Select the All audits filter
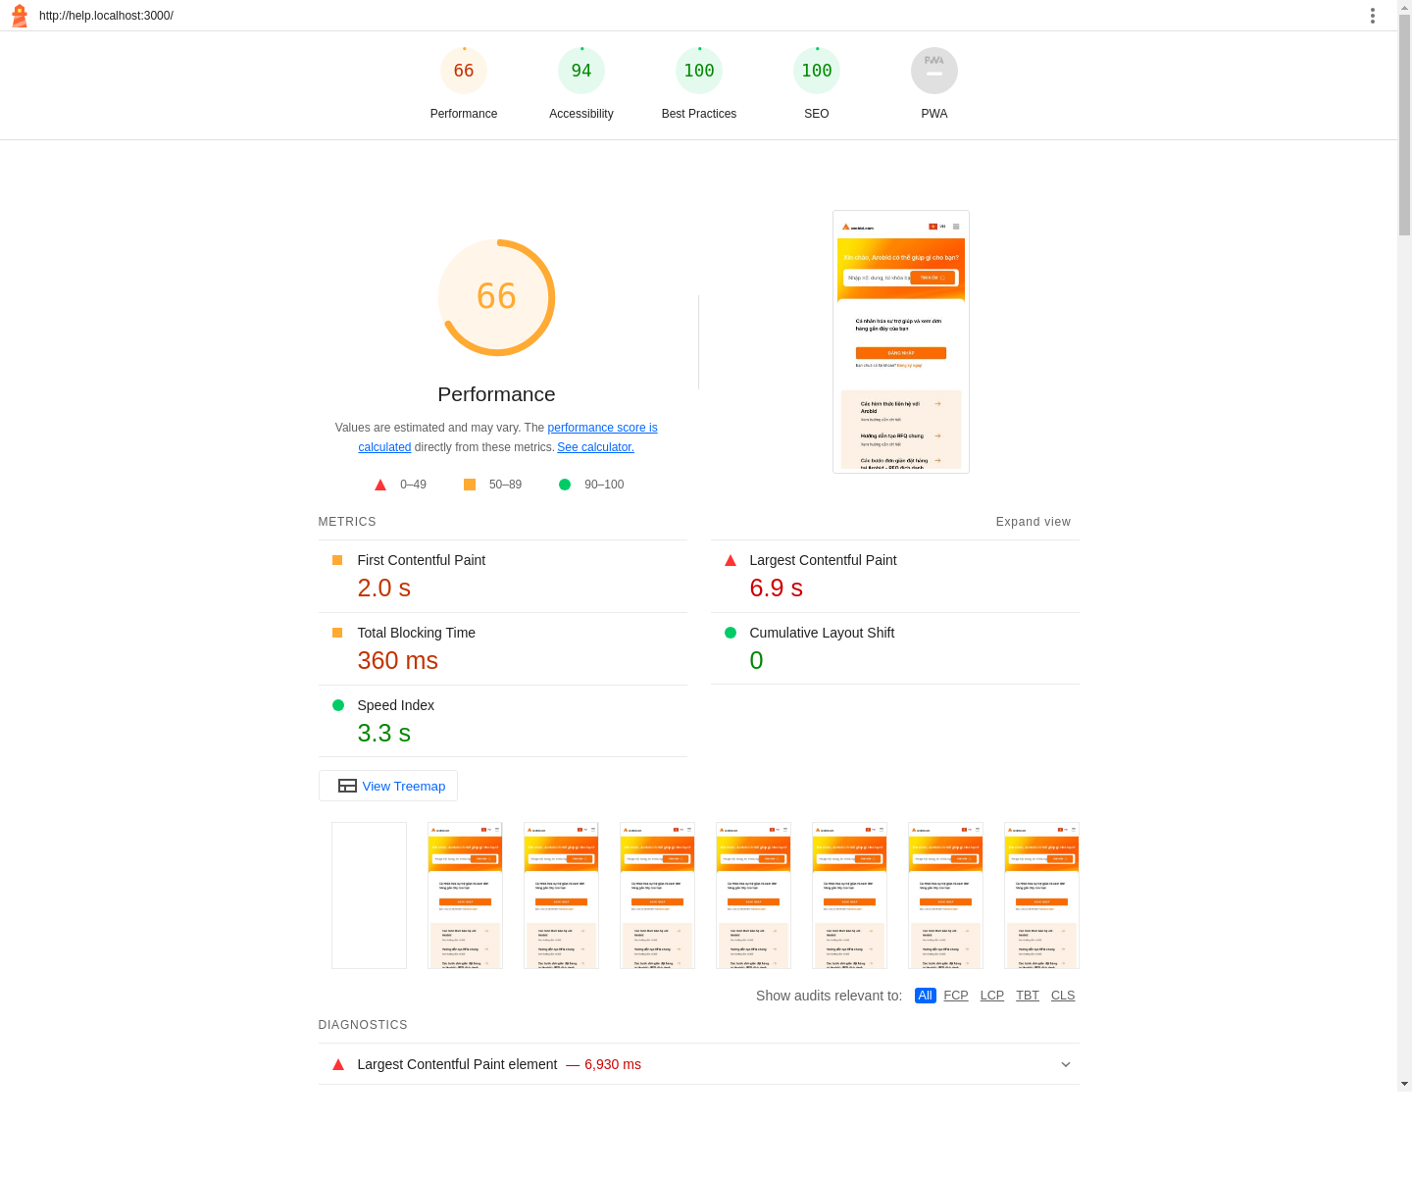Image resolution: width=1412 pixels, height=1177 pixels. 925,996
